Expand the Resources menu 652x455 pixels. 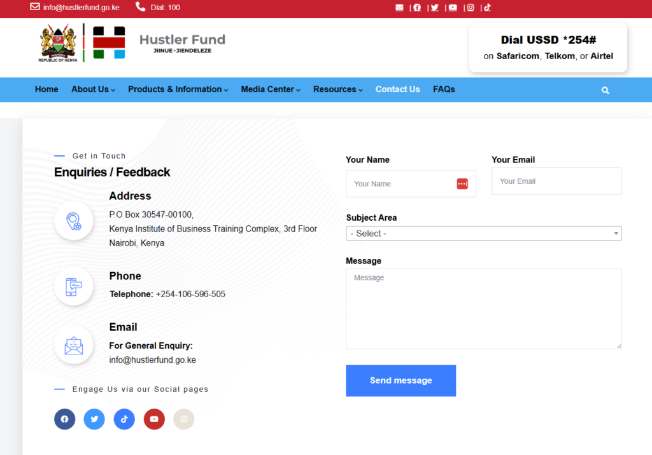338,89
